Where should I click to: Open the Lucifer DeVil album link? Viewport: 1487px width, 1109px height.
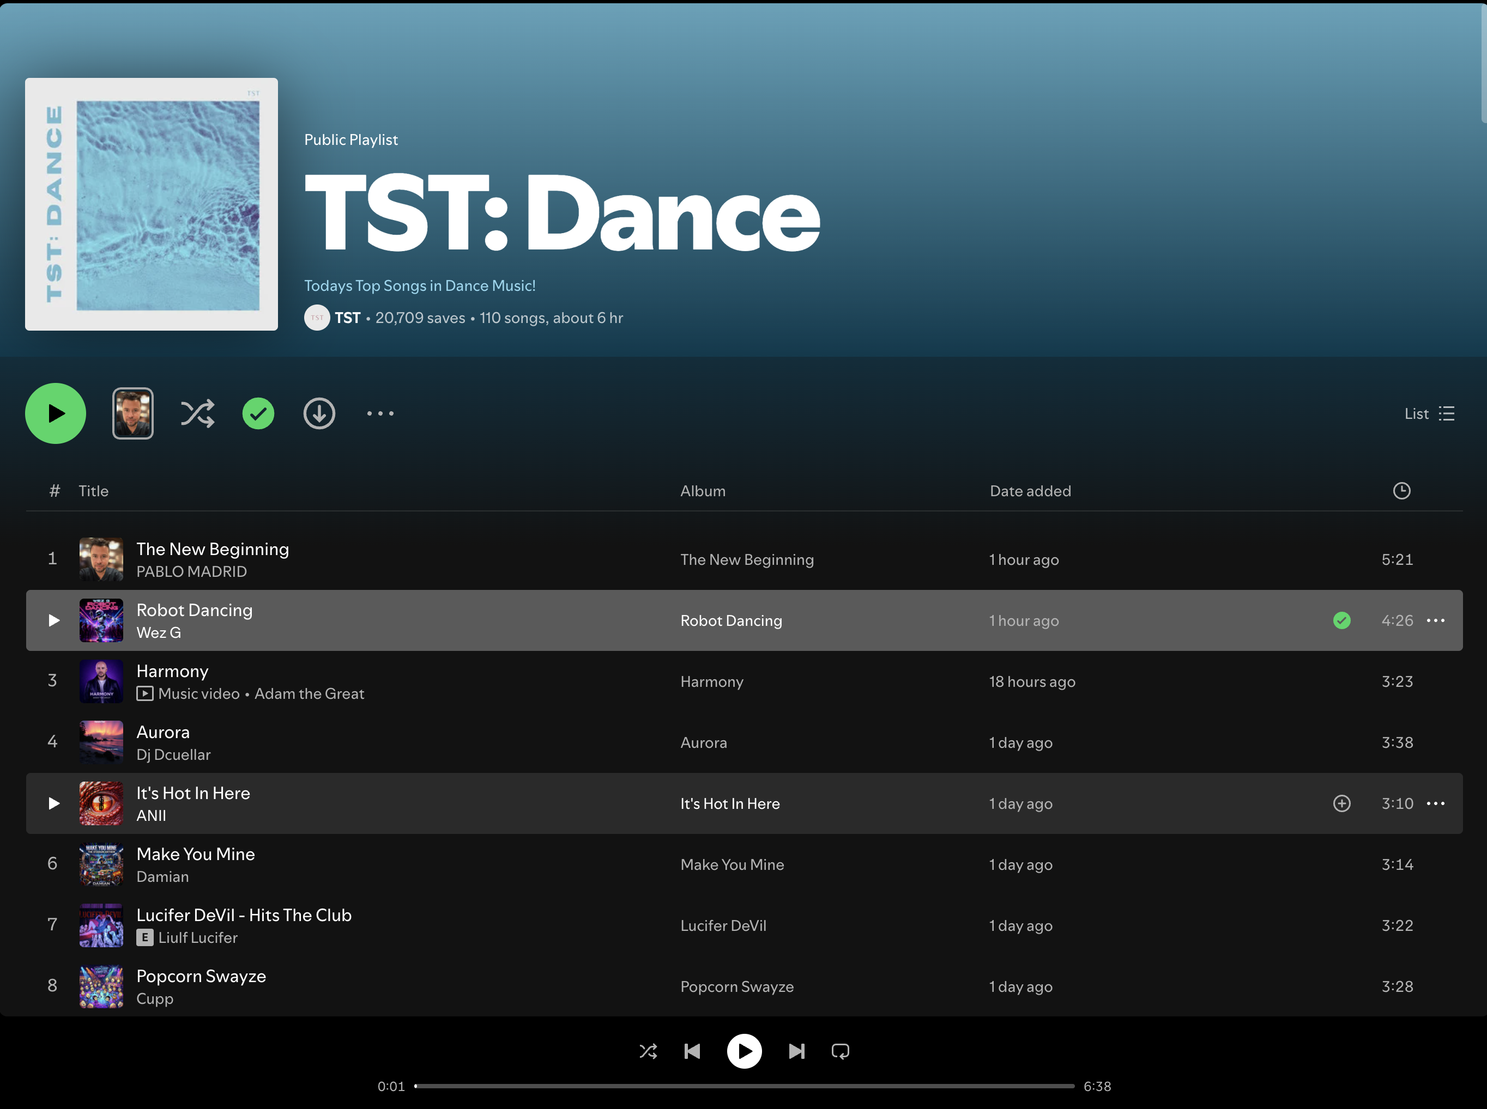tap(723, 926)
